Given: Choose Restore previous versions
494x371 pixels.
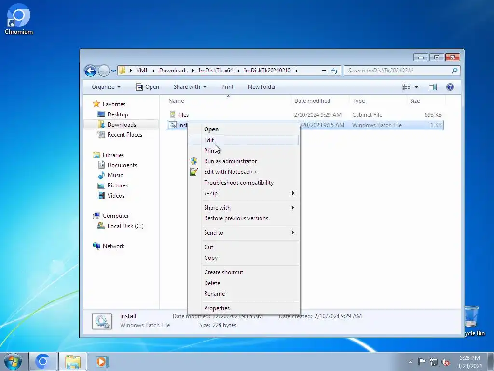Looking at the screenshot, I should 243,218.
